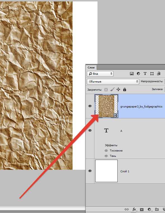The image size is (165, 213).
Task: Filter layers by adjustment layer icon
Action: pos(138,74)
